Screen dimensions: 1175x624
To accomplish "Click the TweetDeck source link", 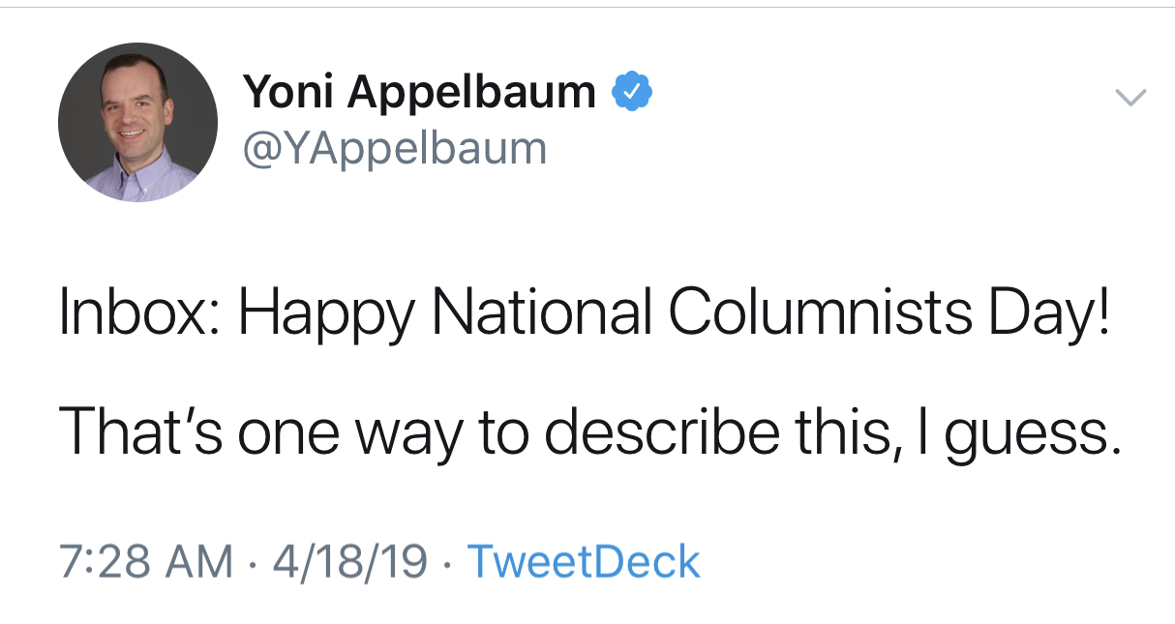I will point(584,562).
